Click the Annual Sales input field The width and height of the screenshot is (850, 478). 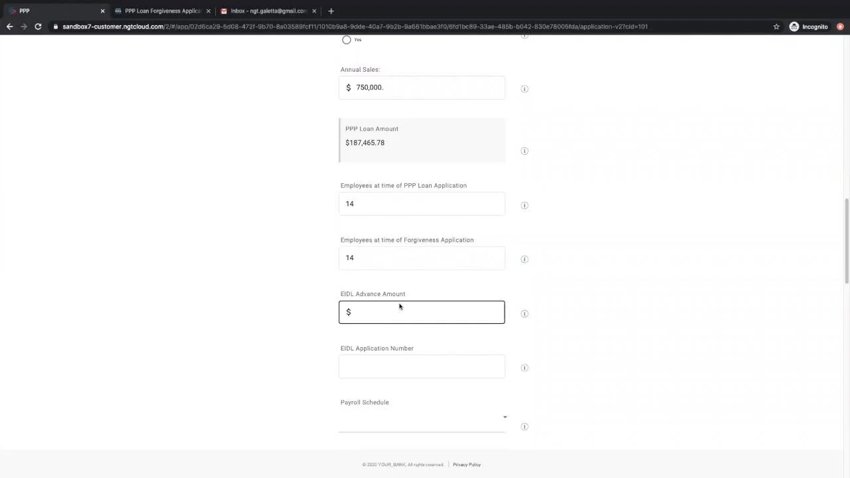(422, 88)
